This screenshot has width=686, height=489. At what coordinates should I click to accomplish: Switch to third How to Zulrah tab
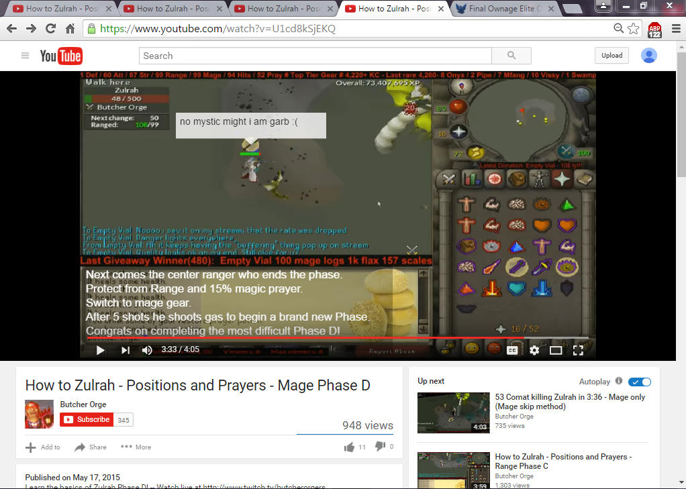[283, 8]
